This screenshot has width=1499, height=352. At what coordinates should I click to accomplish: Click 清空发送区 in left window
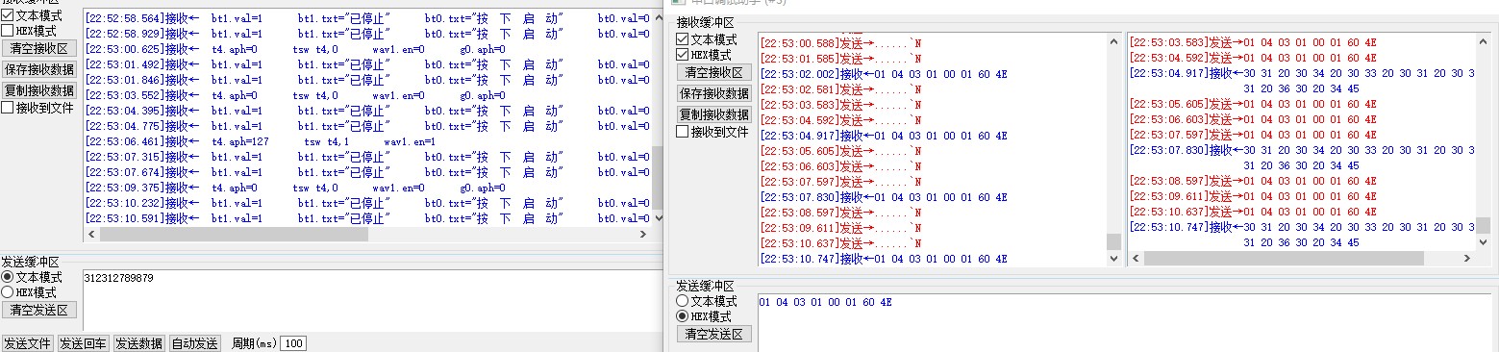[x=39, y=310]
